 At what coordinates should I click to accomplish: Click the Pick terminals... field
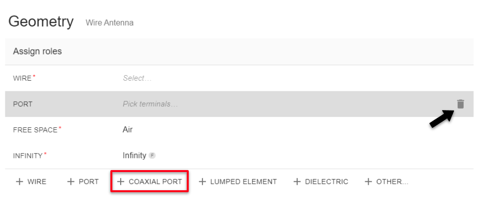(150, 104)
